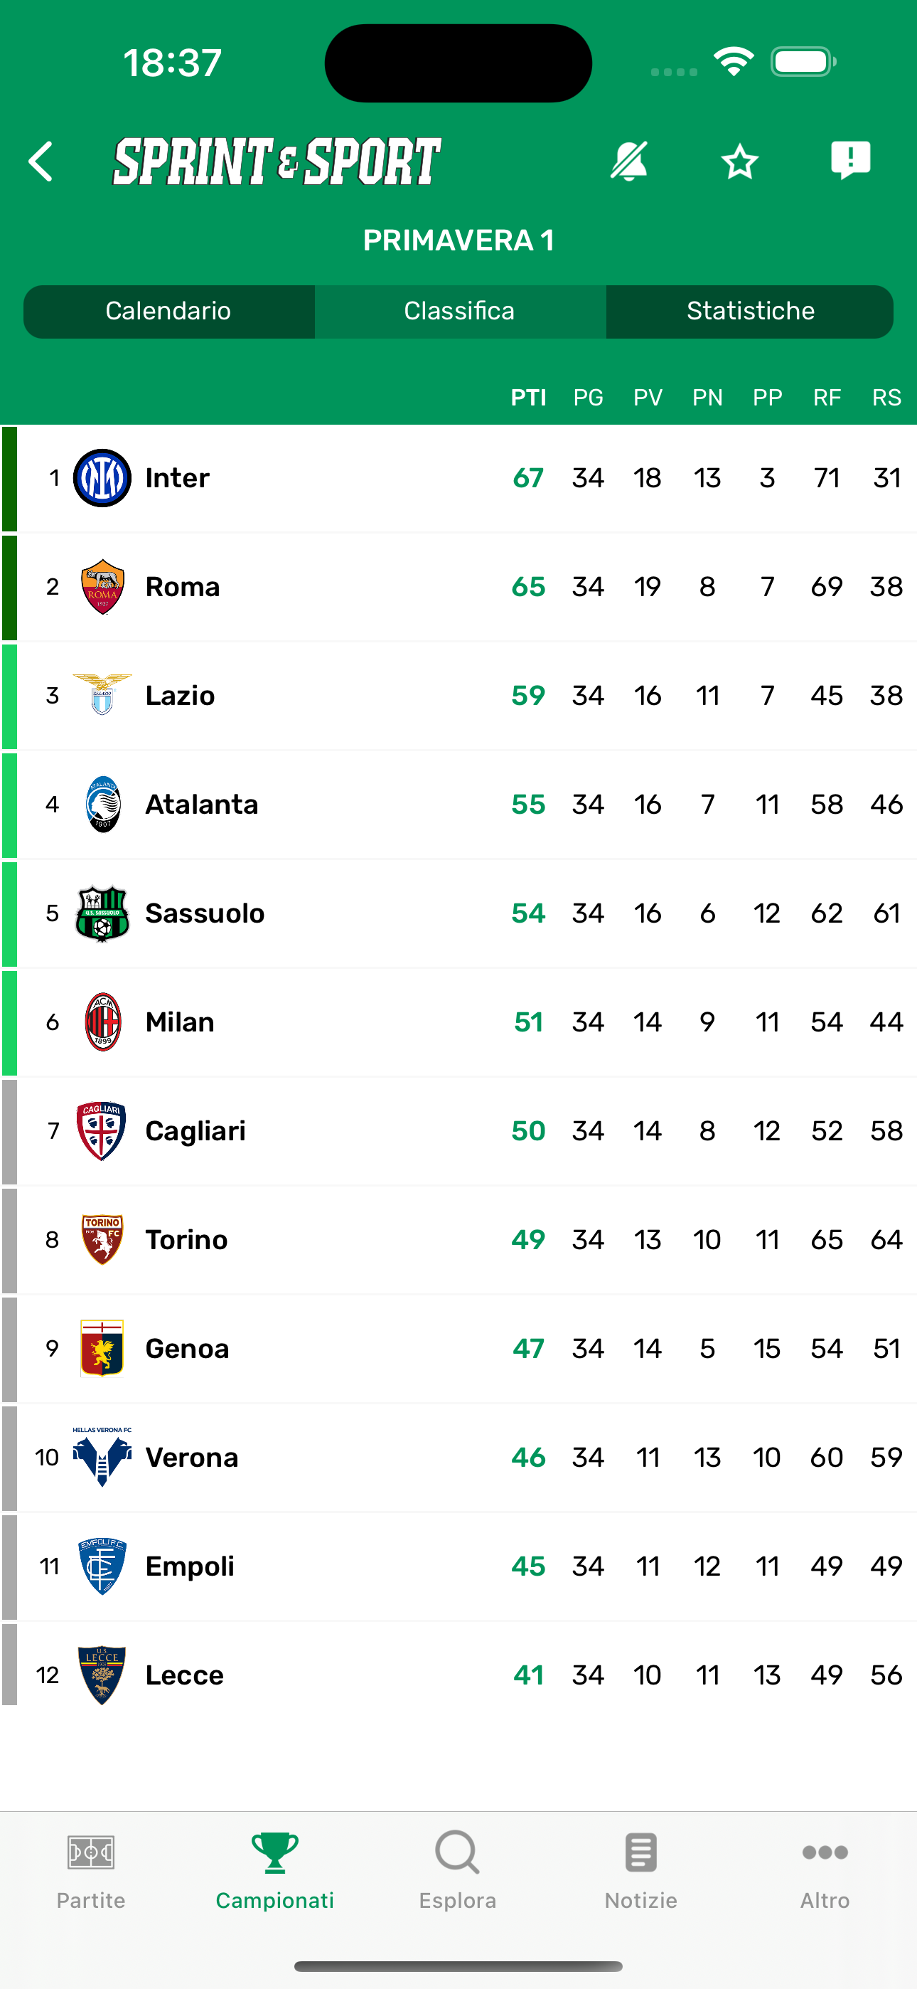Switch to the Calendario tab
Screen dimensions: 917x1989
click(x=168, y=311)
